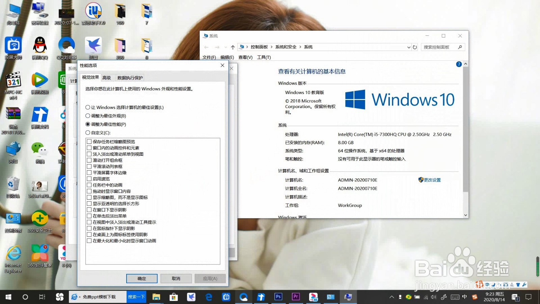Open the 控制面板 address bar dropdown
540x304 pixels.
(409, 47)
